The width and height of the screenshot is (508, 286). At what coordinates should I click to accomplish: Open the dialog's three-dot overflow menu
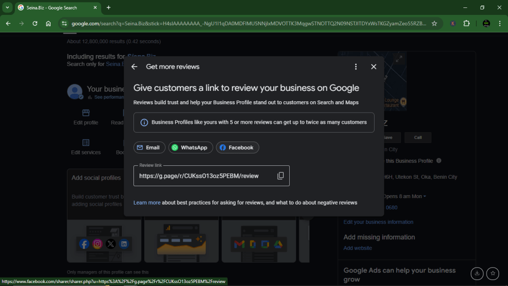(356, 66)
